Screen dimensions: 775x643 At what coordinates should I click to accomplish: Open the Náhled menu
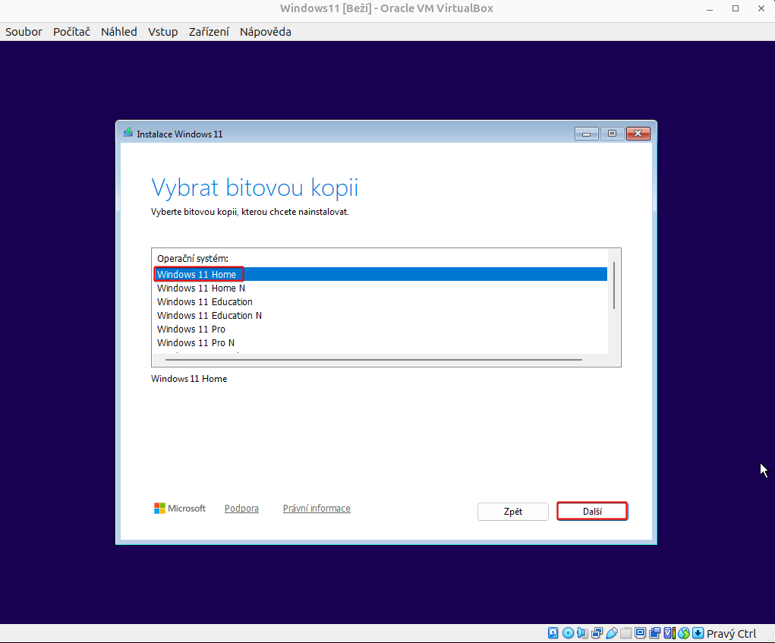pos(118,32)
